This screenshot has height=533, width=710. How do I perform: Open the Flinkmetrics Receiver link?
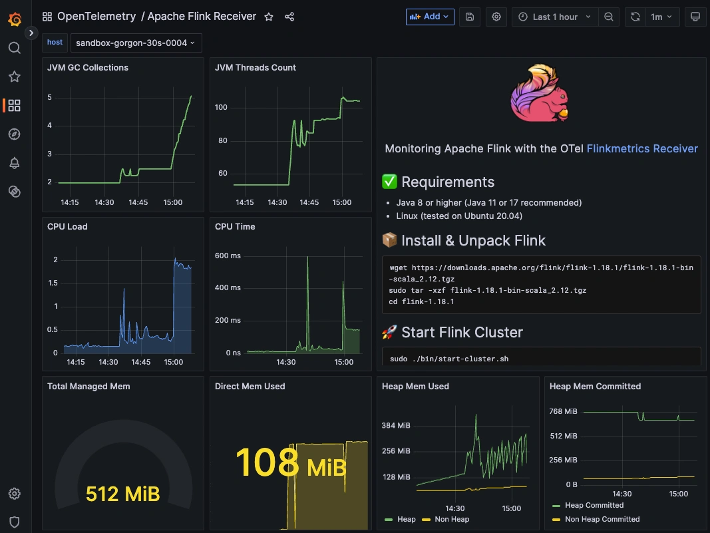tap(642, 148)
